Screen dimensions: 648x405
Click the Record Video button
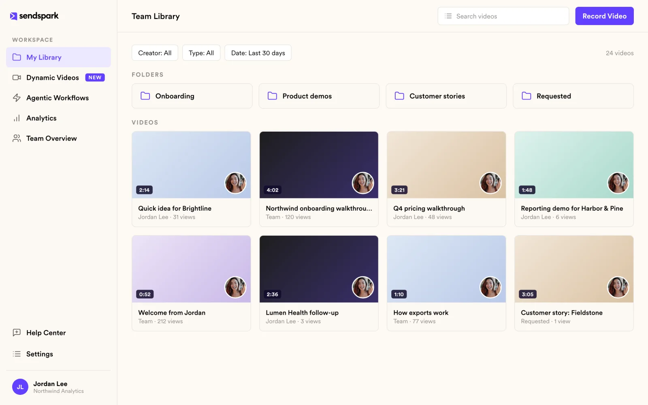[x=604, y=16]
